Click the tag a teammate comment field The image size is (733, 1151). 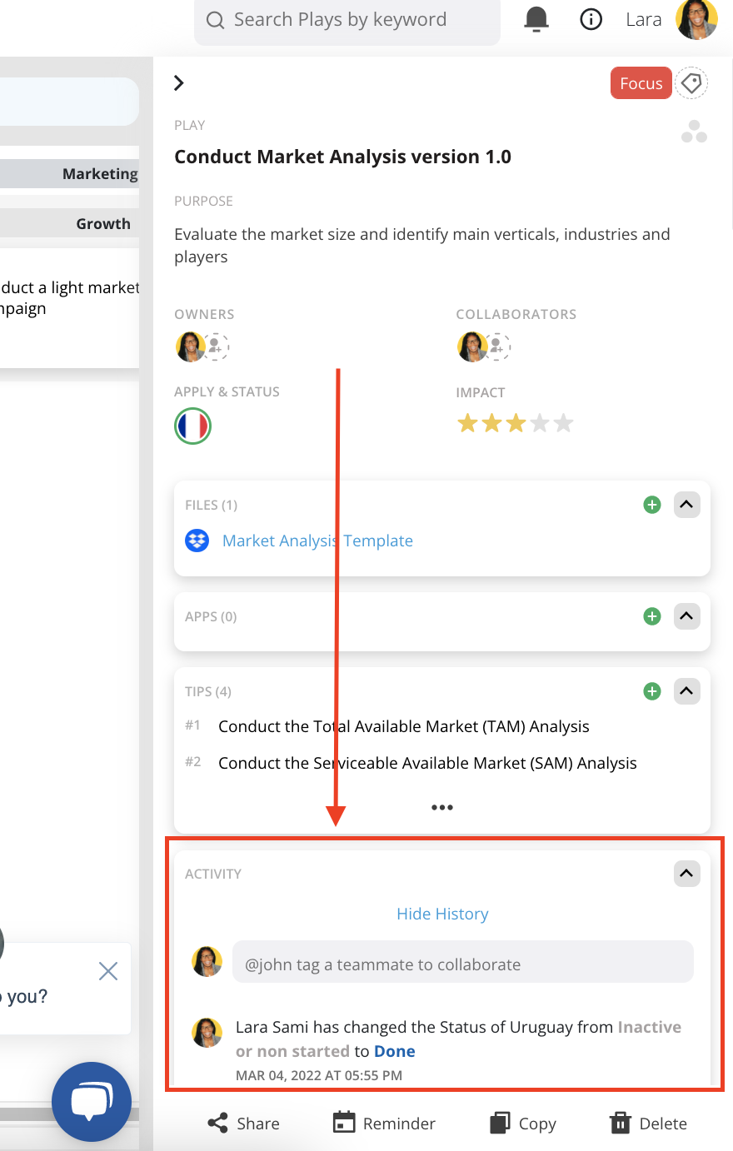pos(462,962)
